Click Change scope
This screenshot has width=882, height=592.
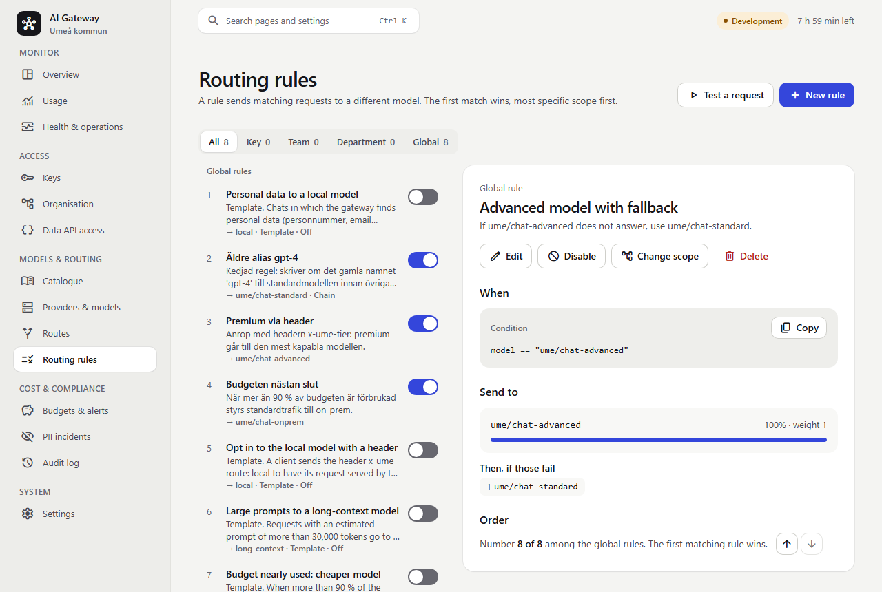tap(659, 256)
